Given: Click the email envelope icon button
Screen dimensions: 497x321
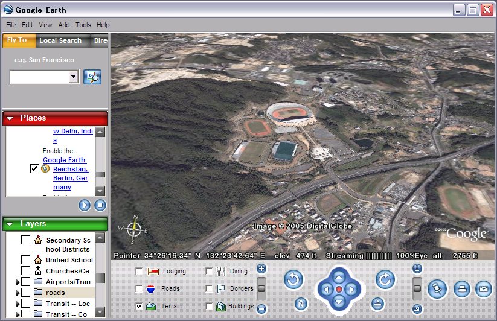Looking at the screenshot, I should click(x=483, y=289).
